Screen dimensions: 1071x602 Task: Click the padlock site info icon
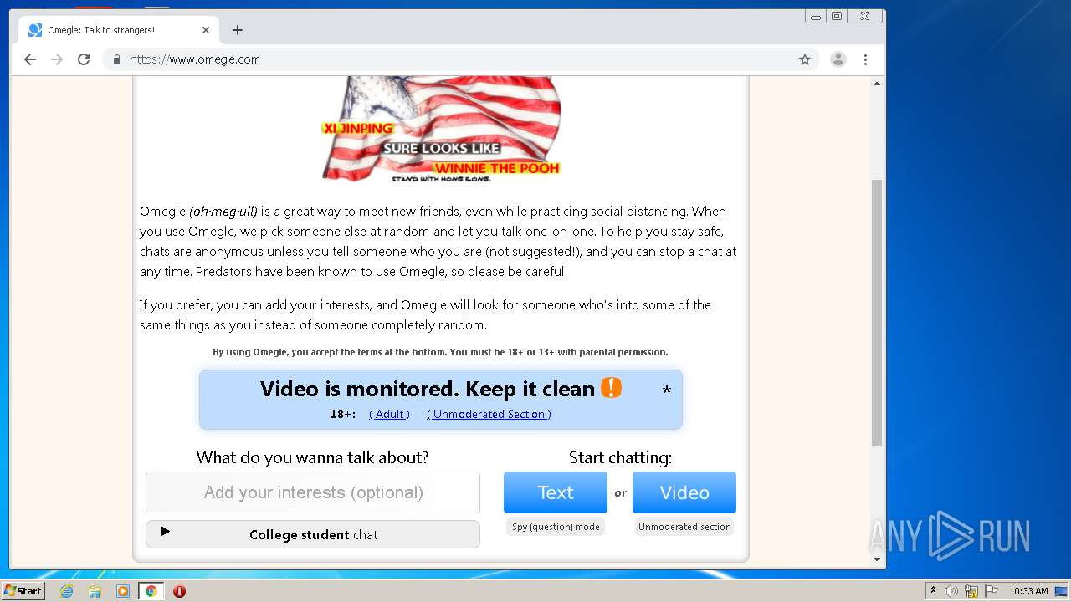(117, 59)
